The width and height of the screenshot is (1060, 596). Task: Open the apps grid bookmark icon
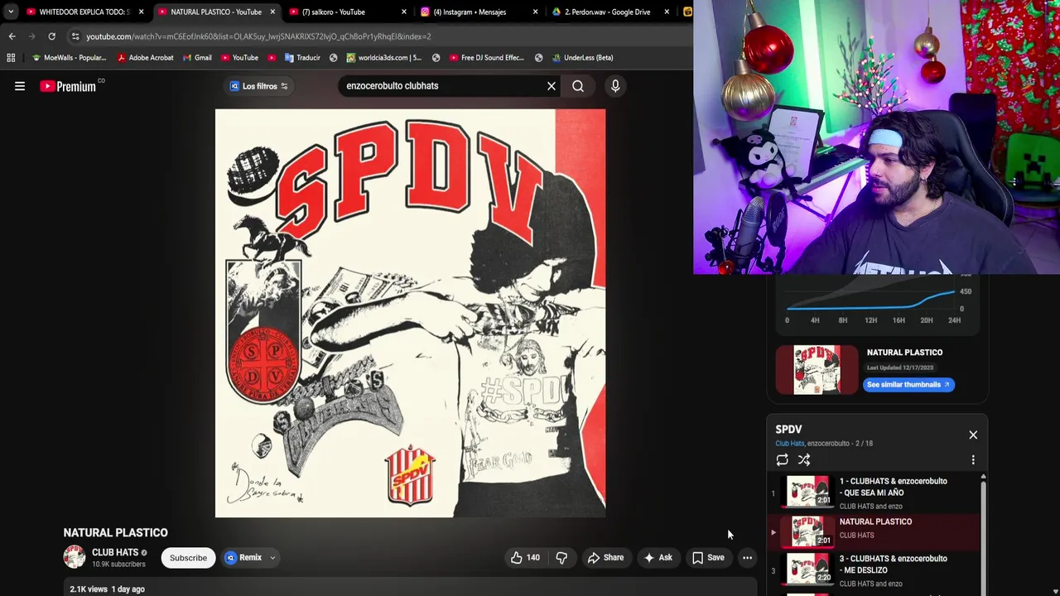pos(11,58)
